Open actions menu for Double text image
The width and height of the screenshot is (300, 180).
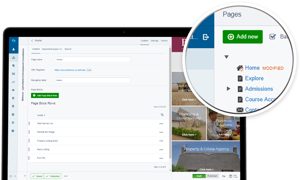(161, 132)
